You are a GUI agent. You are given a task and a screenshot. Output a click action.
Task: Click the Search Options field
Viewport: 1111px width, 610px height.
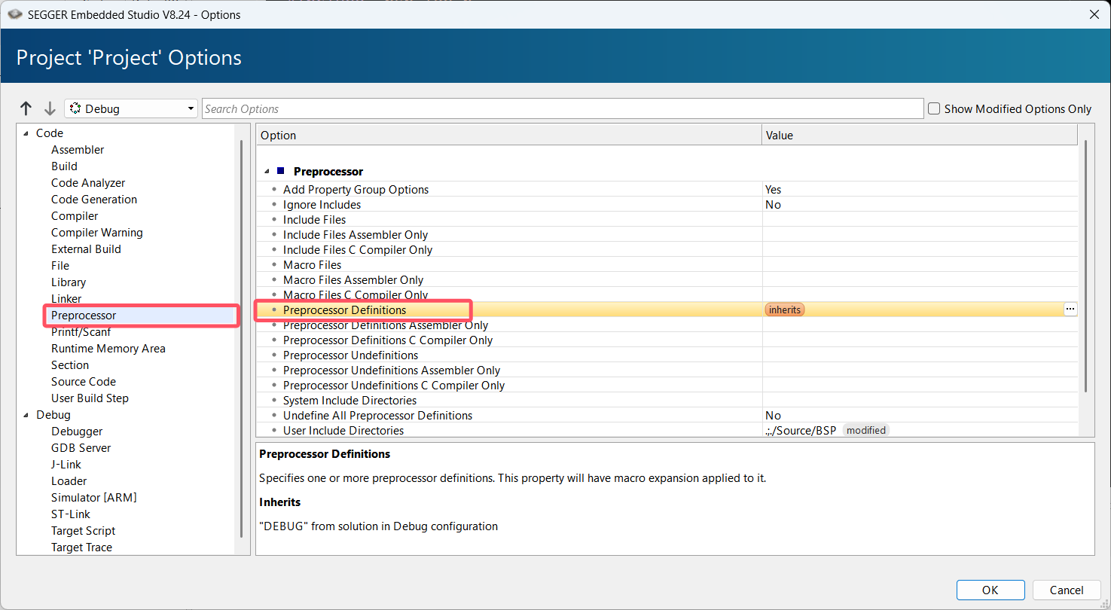point(563,108)
